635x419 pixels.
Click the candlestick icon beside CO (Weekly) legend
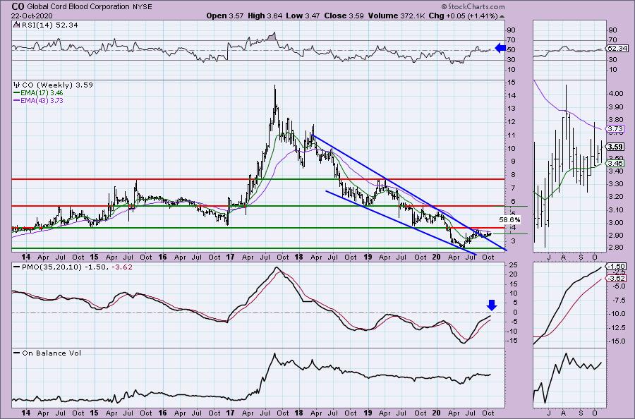16,85
